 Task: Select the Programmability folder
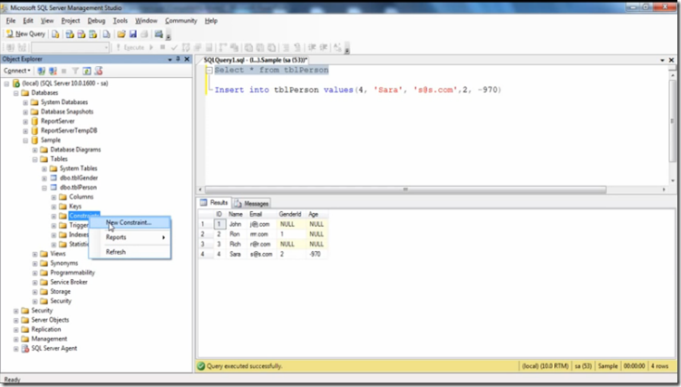tap(73, 273)
